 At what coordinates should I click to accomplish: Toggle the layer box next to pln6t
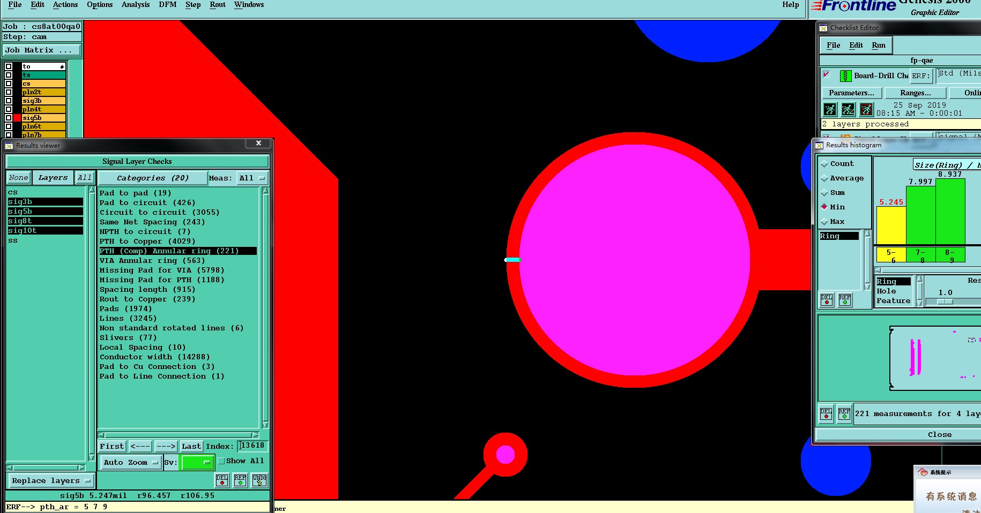coord(9,126)
